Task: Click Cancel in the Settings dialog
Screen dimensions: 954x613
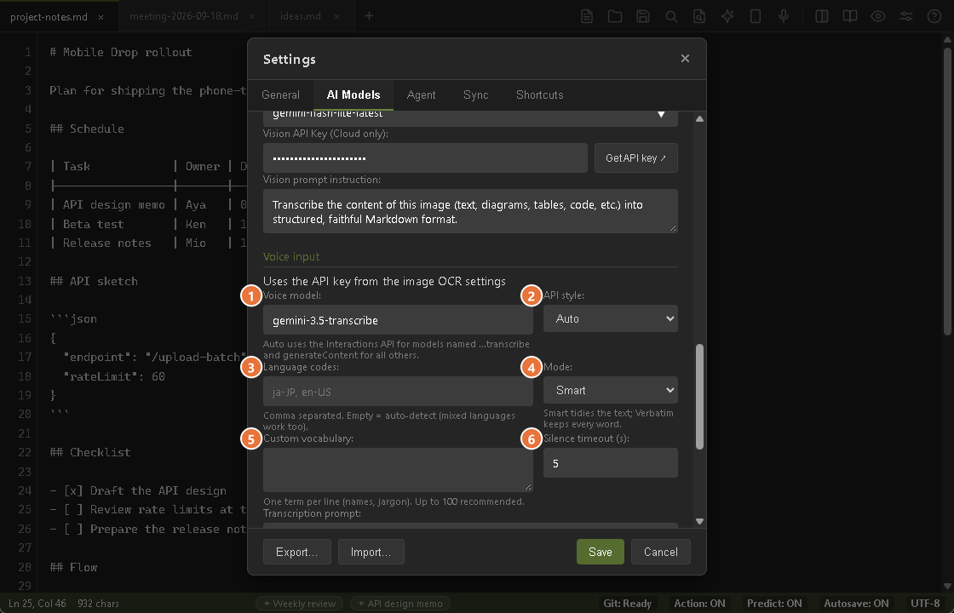Action: [x=661, y=552]
